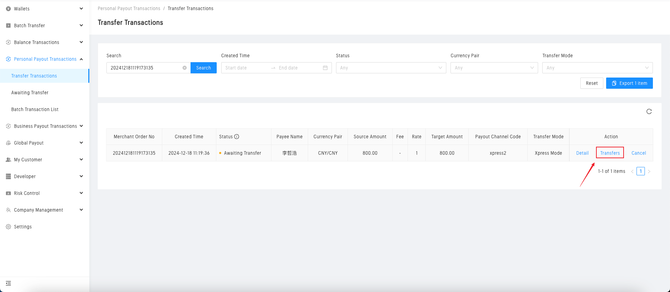
Task: Click the Export 1 item button
Action: point(629,83)
